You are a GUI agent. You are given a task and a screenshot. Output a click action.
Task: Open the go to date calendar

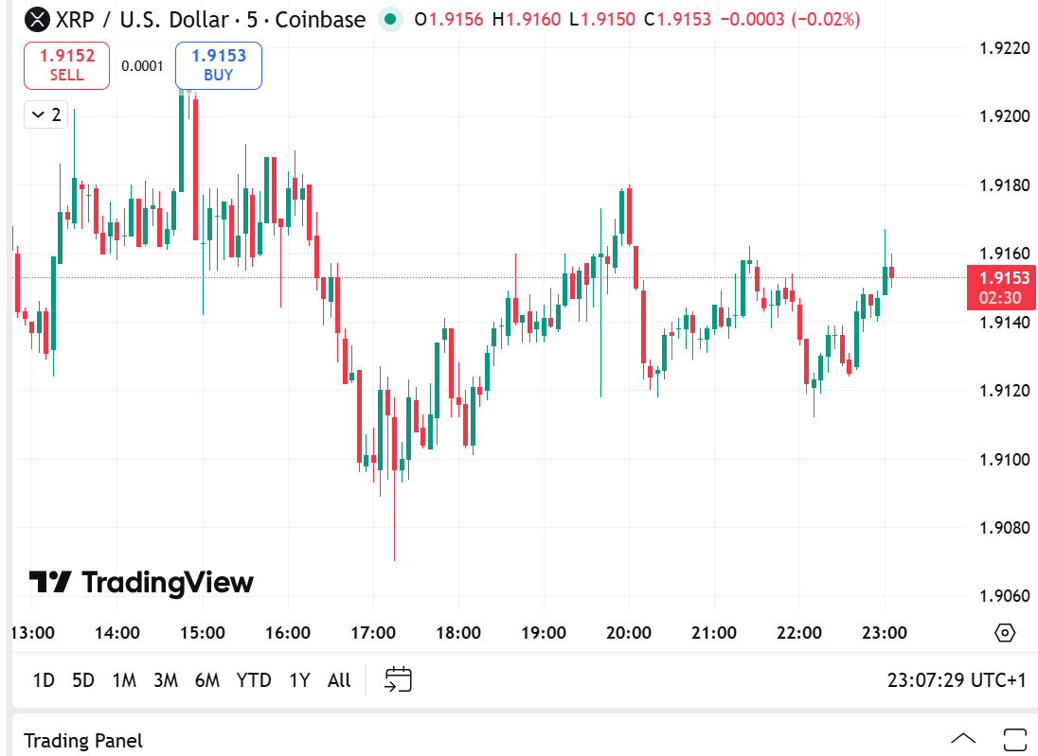(399, 679)
